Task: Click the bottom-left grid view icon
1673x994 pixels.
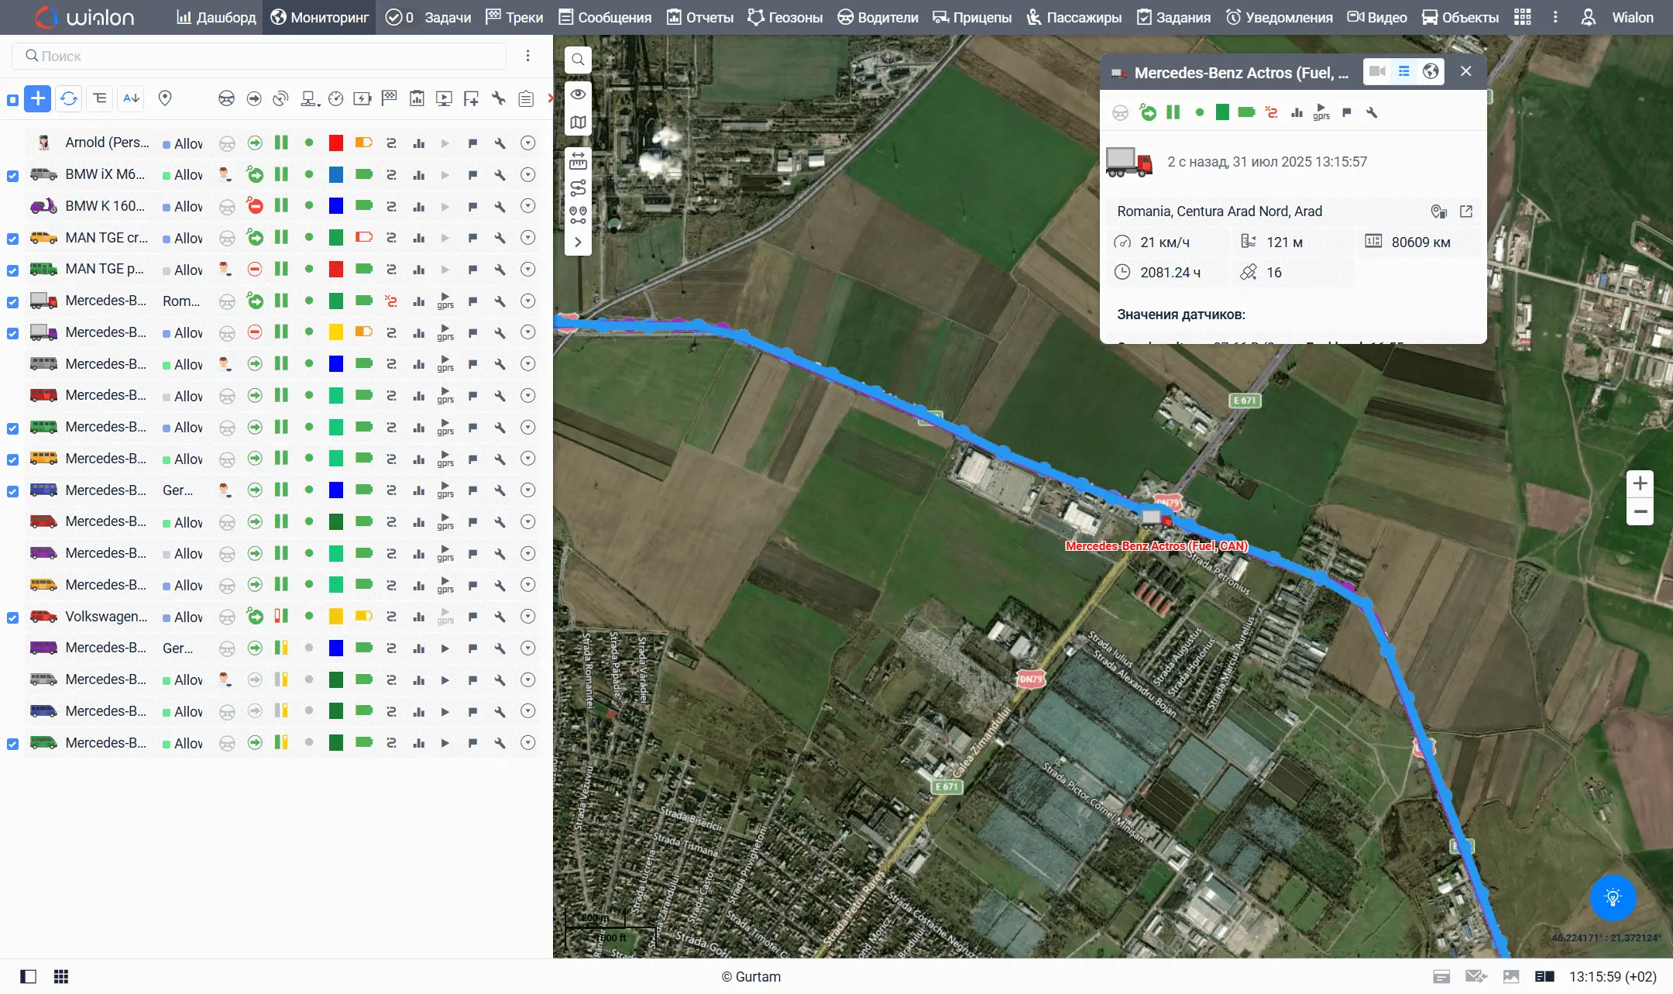Action: click(61, 976)
